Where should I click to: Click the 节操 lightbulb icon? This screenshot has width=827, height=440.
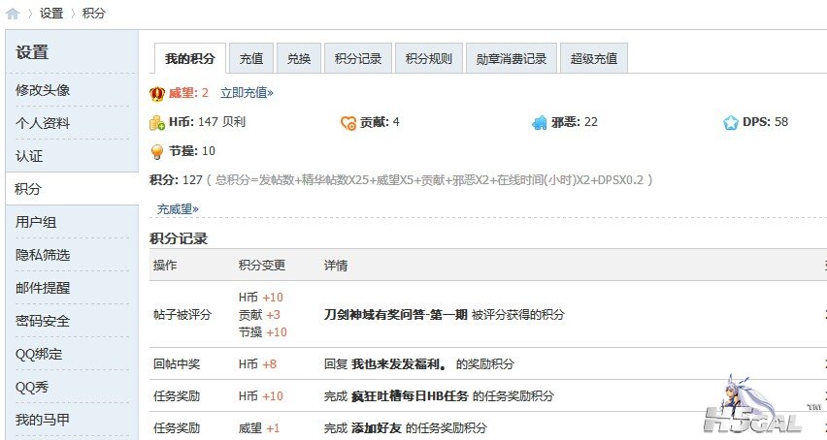157,151
